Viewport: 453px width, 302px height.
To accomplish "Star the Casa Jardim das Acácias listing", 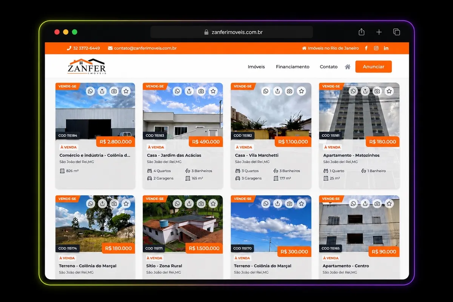I will (x=213, y=91).
